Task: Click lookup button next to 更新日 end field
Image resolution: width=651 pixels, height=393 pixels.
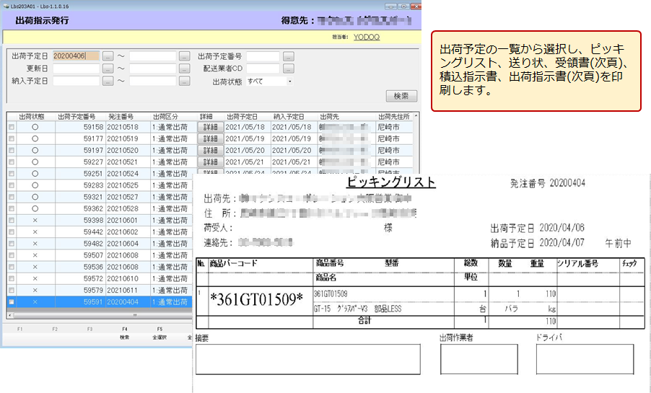Action: pyautogui.click(x=184, y=69)
